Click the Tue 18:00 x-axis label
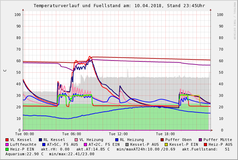 click(x=165, y=134)
